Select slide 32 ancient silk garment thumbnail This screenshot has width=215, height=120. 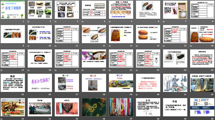[x=202, y=83]
